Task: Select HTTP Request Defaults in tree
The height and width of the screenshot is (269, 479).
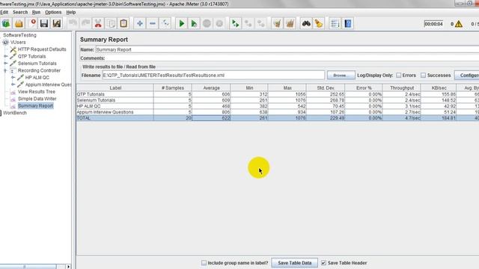Action: coord(42,49)
